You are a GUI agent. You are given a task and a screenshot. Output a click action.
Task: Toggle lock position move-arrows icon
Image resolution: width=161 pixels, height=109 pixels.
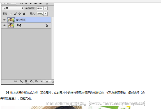(x=20, y=14)
